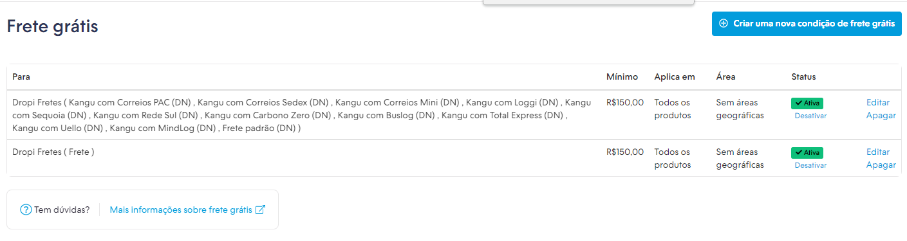Deactivate the Dropi Fretes ( Frete ) condition
This screenshot has width=907, height=241.
point(810,165)
